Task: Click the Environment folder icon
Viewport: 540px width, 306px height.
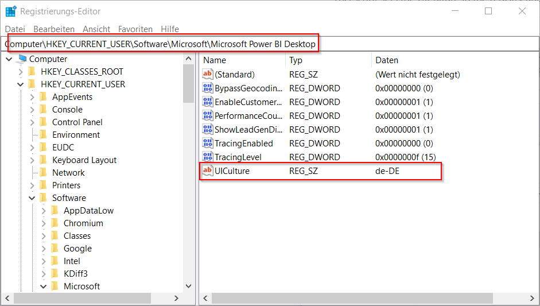Action: 44,135
